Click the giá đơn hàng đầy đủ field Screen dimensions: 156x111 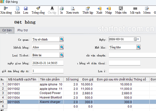pyautogui.click(x=48, y=71)
